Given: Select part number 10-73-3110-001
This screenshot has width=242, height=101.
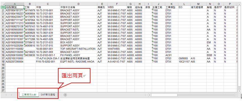Looking at the screenshot, I should [48, 10].
